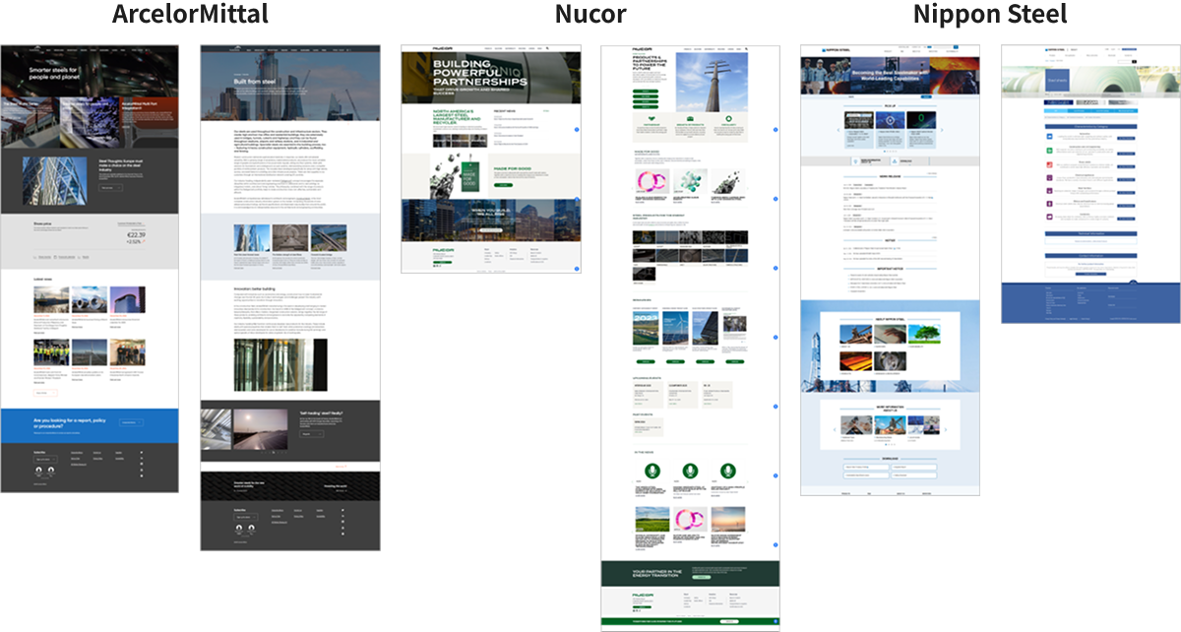Open the power pylon hero image on Nucor products page
This screenshot has height=632, width=1181.
[x=710, y=81]
